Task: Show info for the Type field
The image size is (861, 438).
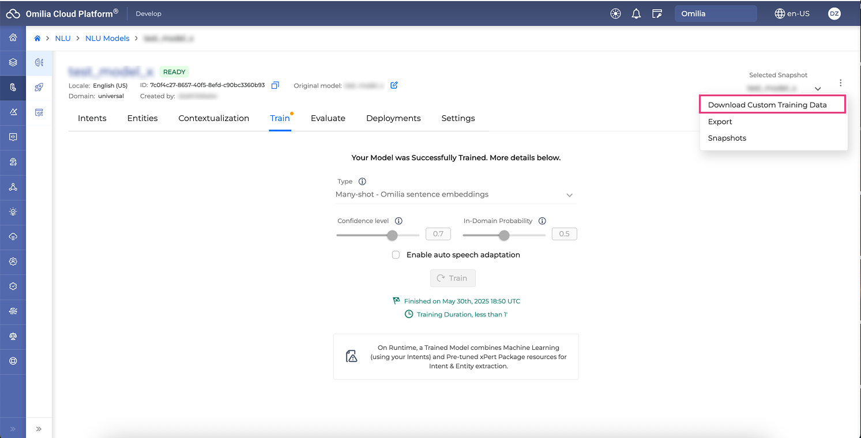Action: click(x=362, y=182)
